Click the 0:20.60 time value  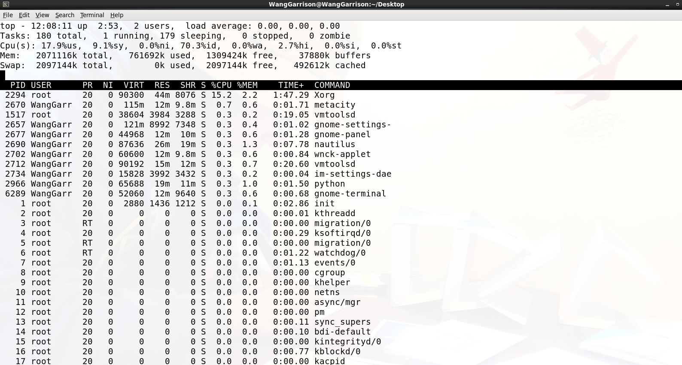click(x=291, y=164)
